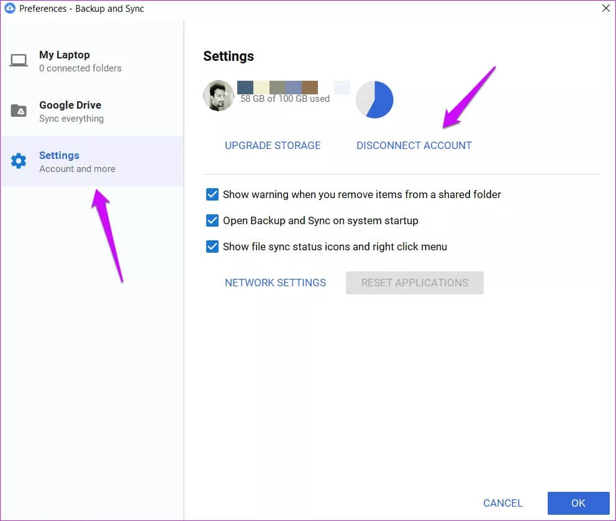Image resolution: width=616 pixels, height=521 pixels.
Task: Click the CANCEL button
Action: point(502,503)
